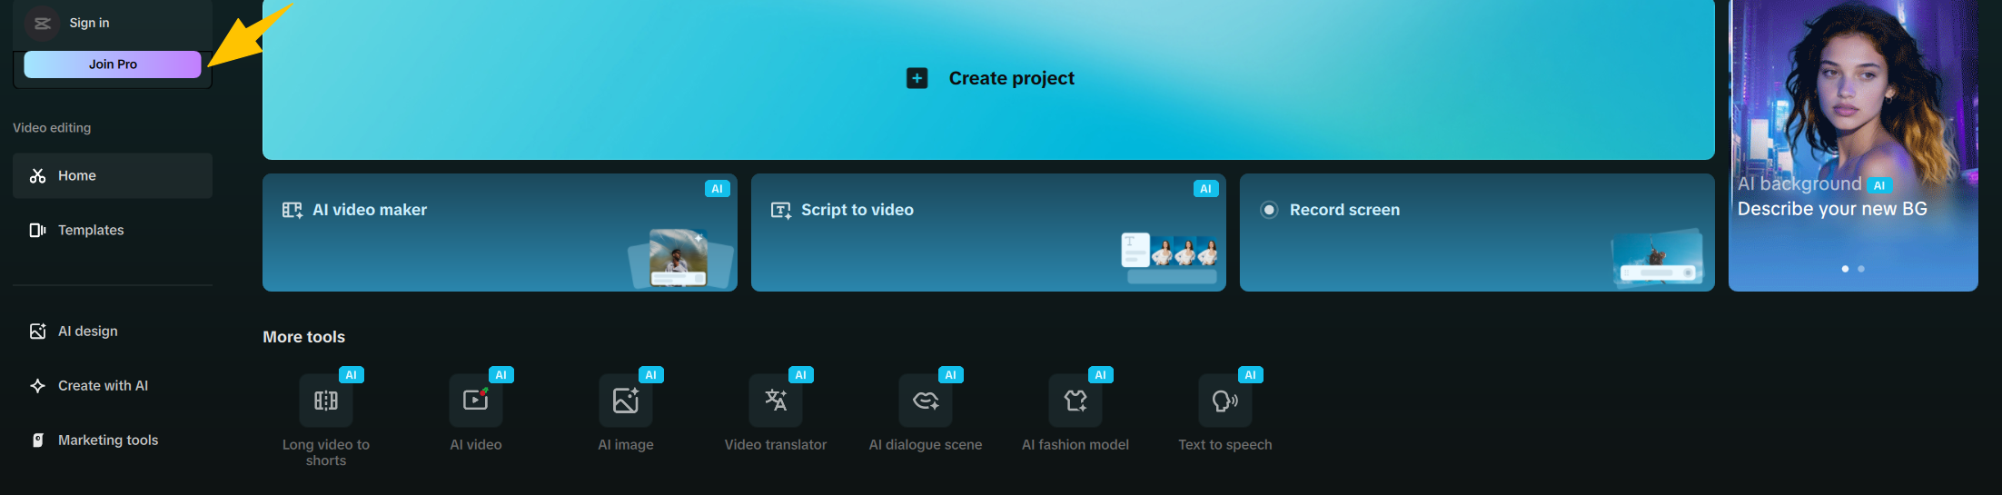Open the Home sidebar item

tap(113, 175)
